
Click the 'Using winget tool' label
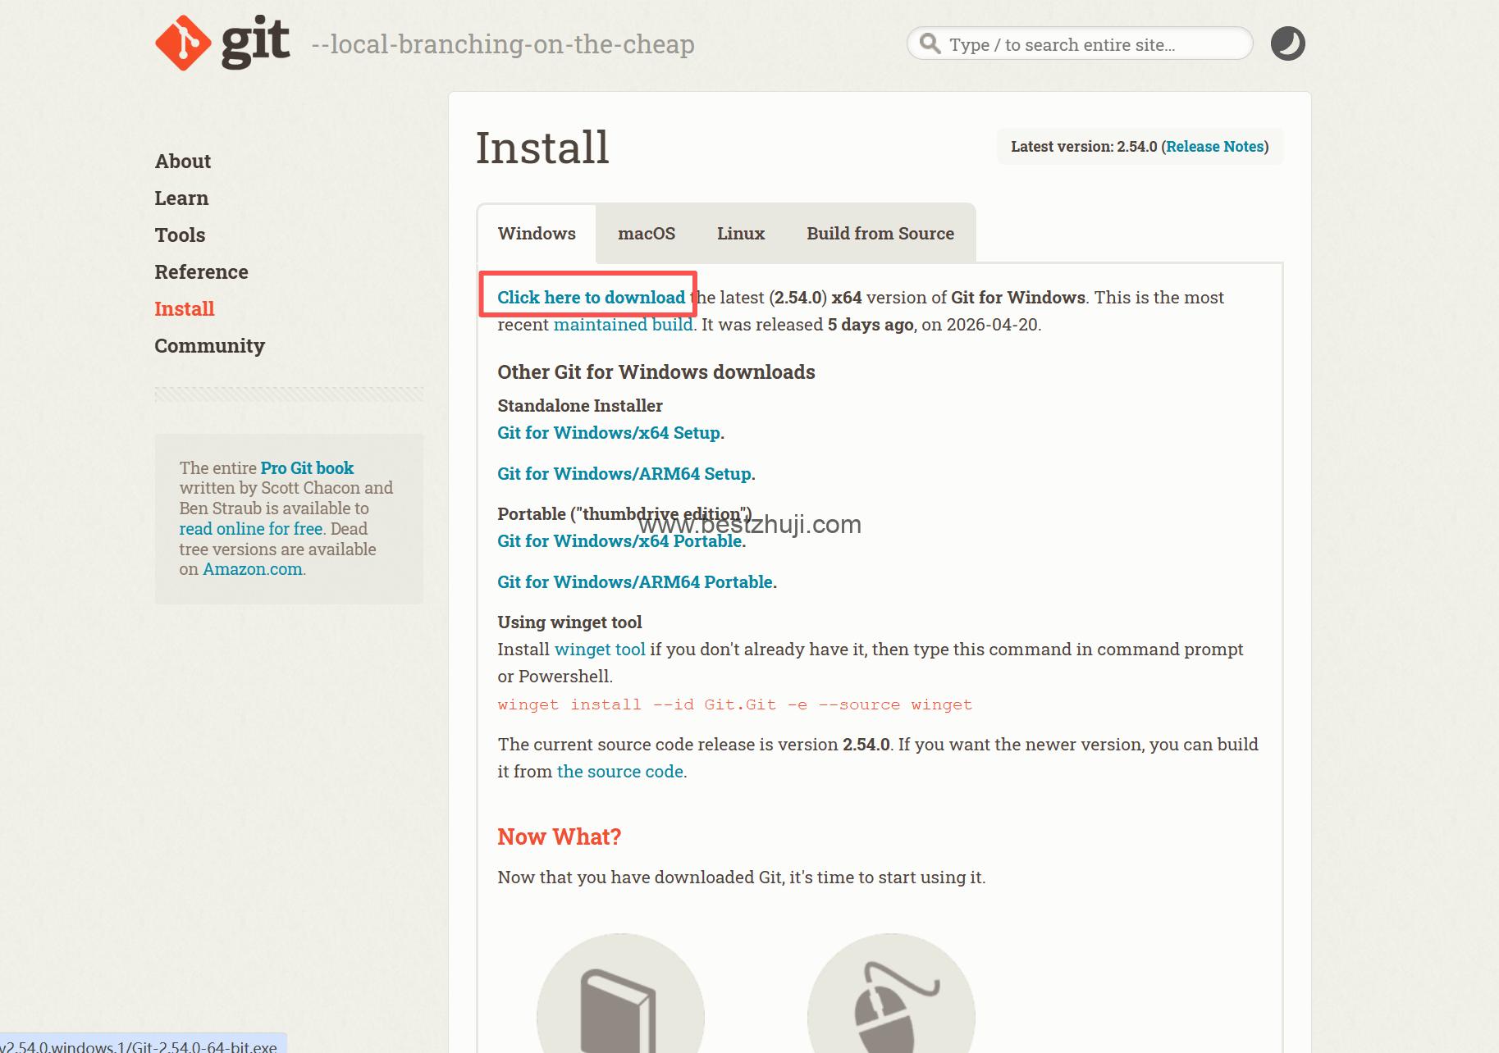pyautogui.click(x=569, y=622)
